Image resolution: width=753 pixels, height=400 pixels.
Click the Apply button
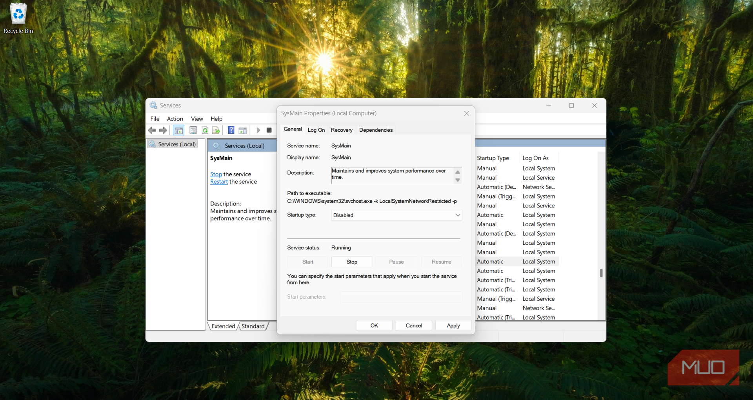(453, 325)
